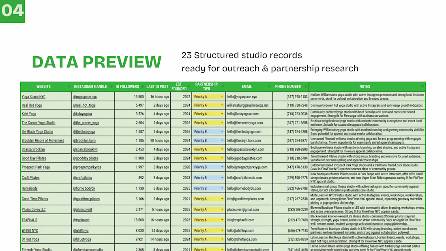Viewport: 446px width, 251px height.
Task: Open the @real_hot_toga Instagram handle
Action: coord(84,105)
